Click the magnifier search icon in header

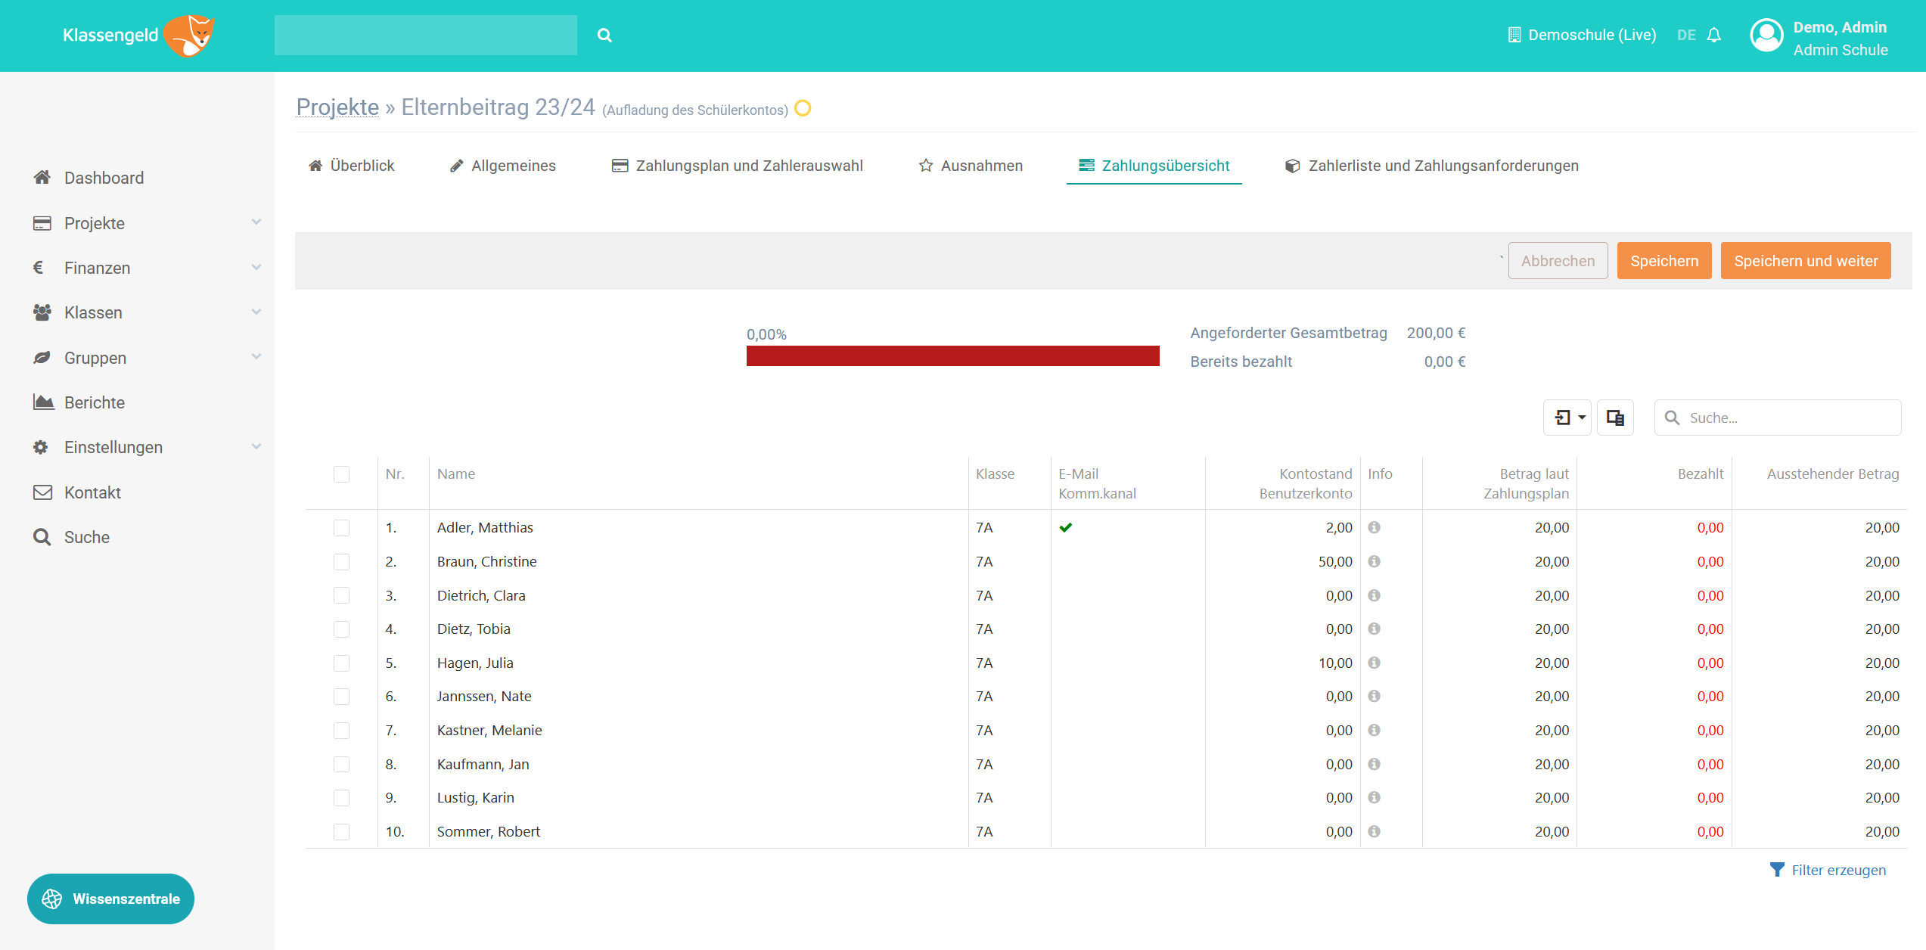point(604,35)
